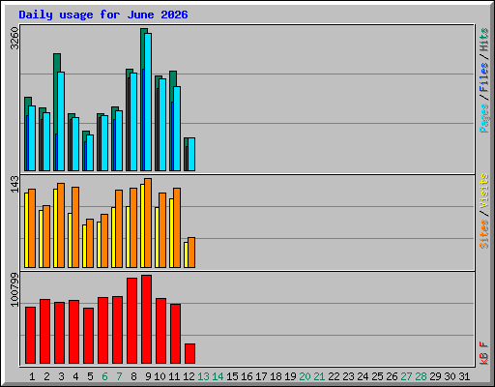Screen dimensions: 495x387
Task: Click the 'Visits' legend label
Action: pos(484,191)
